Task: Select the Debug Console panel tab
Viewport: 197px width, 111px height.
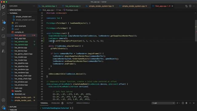Action: coord(83,103)
